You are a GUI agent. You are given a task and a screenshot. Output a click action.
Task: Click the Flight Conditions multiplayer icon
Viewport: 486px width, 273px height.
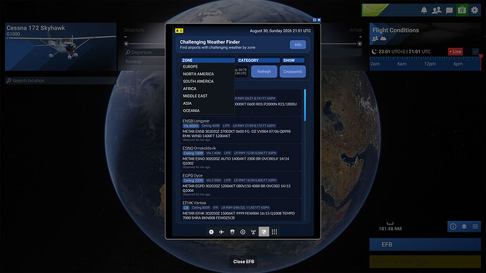point(375,39)
